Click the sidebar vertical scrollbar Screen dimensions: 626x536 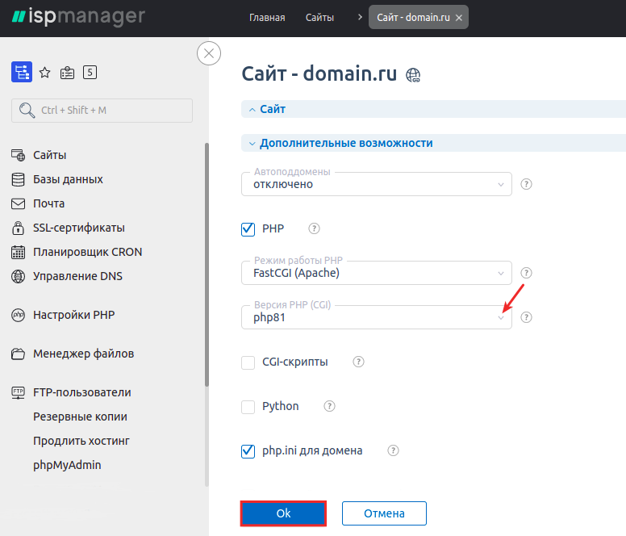click(x=207, y=265)
